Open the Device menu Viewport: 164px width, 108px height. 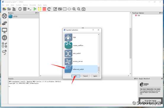[25, 5]
